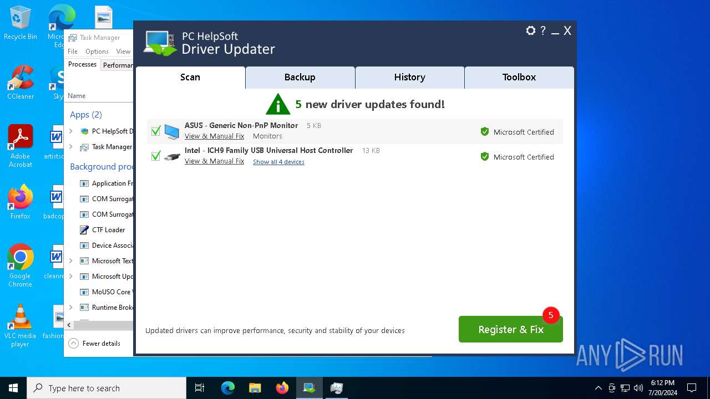
Task: Select CTF Loader process in Task Manager
Action: point(108,230)
